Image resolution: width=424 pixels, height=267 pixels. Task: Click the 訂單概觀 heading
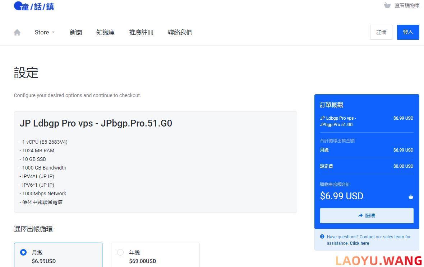(x=332, y=105)
